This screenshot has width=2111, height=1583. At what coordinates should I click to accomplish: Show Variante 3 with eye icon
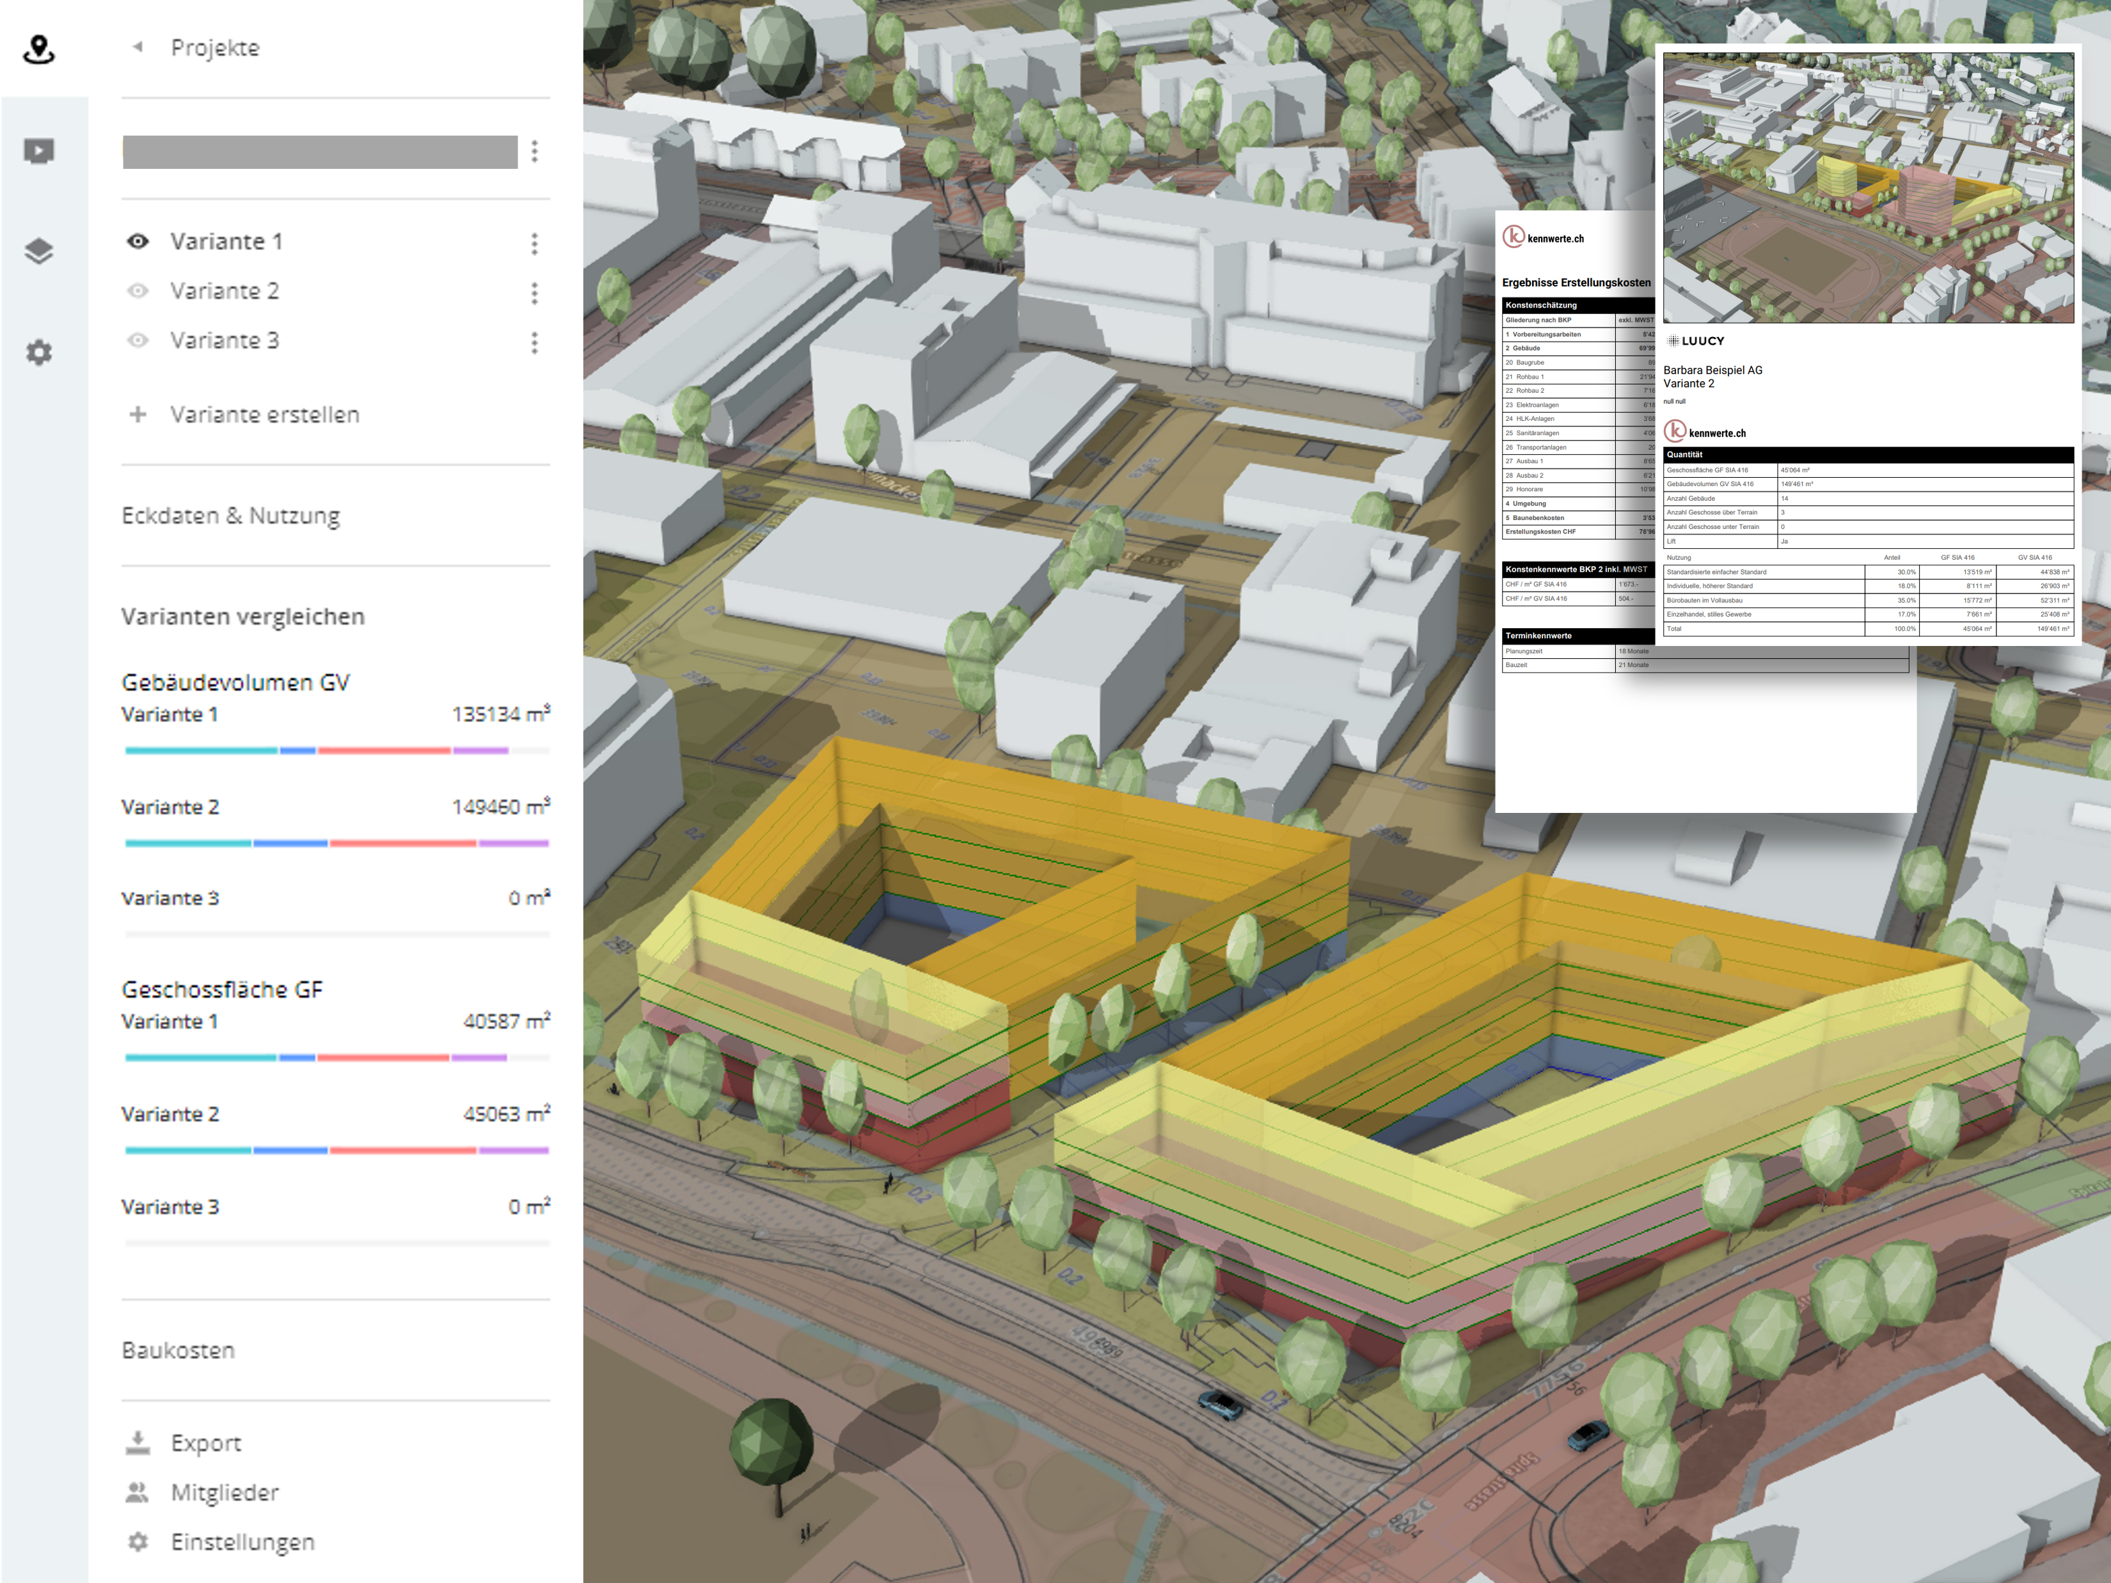click(x=138, y=341)
